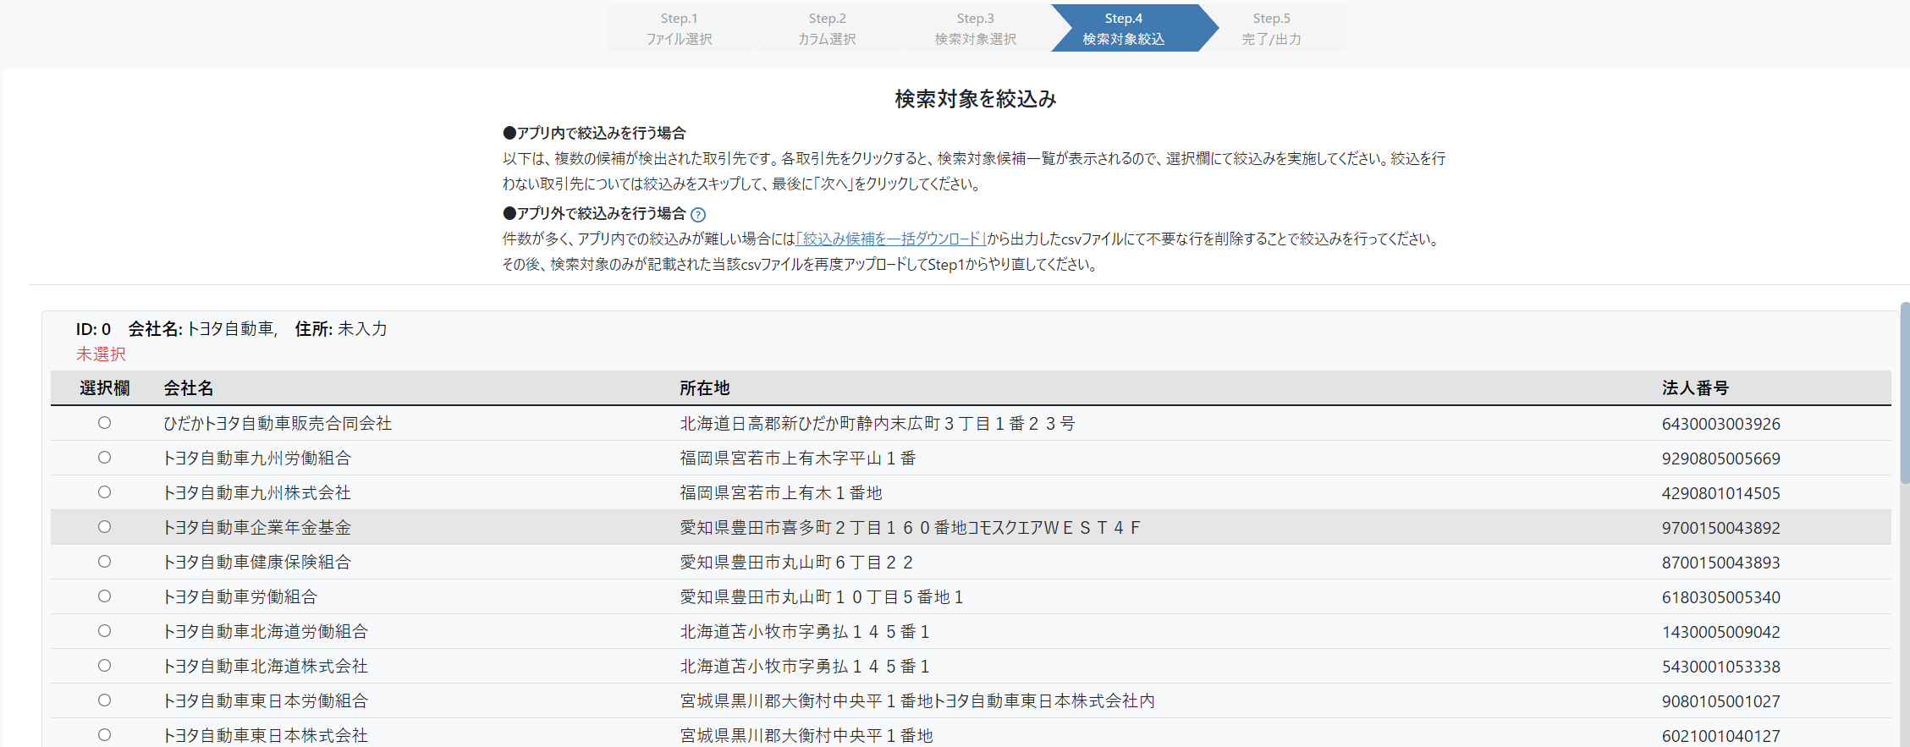Click the 未選択 status label
Image resolution: width=1910 pixels, height=747 pixels.
point(101,354)
